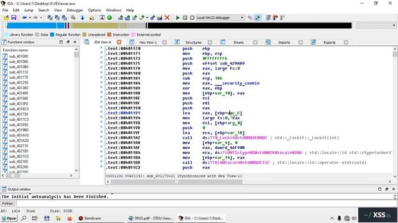Click the ___security_cookie reference
This screenshot has width=398, height=223.
[x=237, y=83]
